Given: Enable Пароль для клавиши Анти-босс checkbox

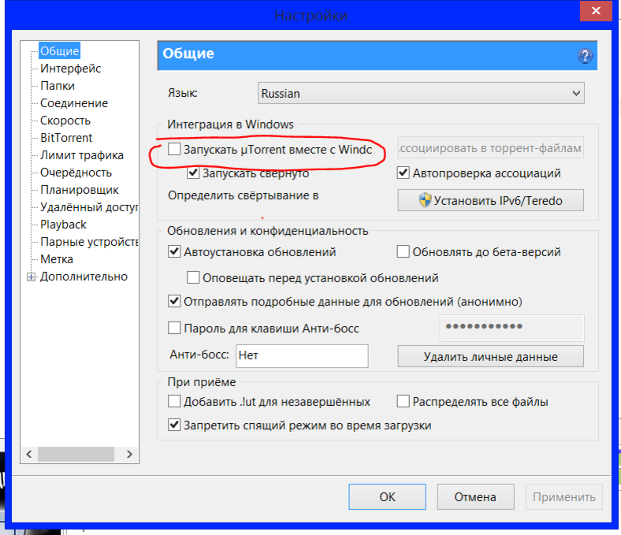Looking at the screenshot, I should 174,328.
